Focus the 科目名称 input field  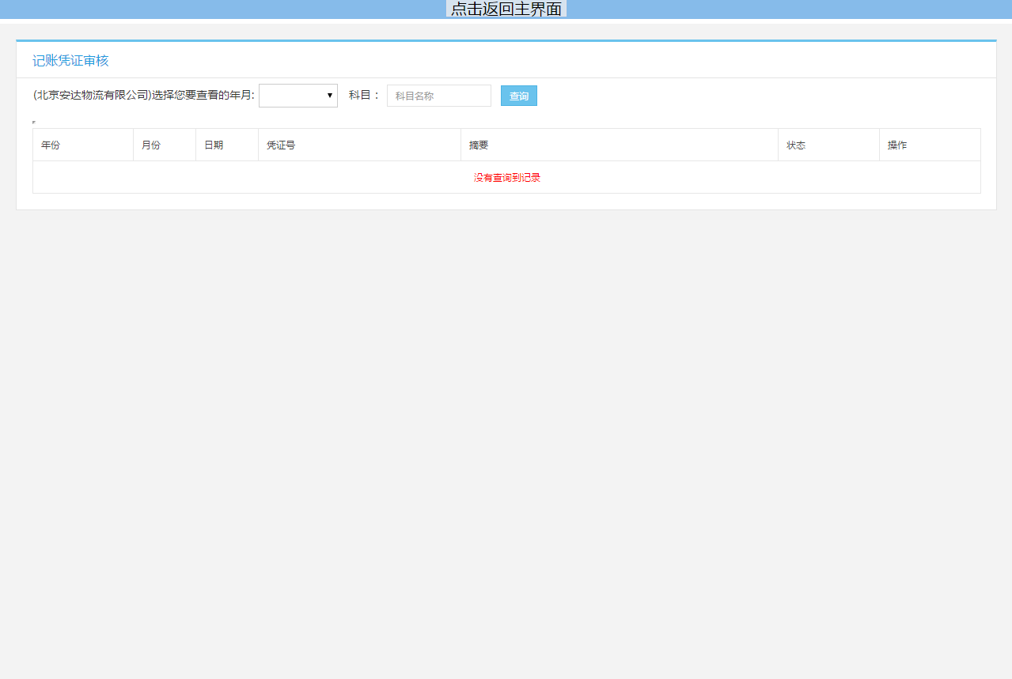[x=438, y=96]
